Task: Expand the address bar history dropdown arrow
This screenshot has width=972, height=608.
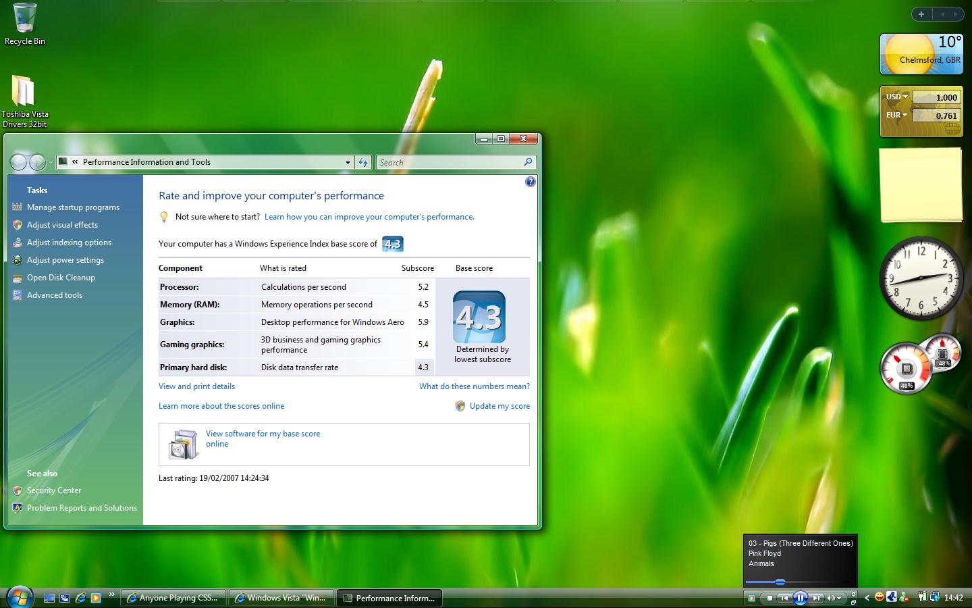Action: 348,162
